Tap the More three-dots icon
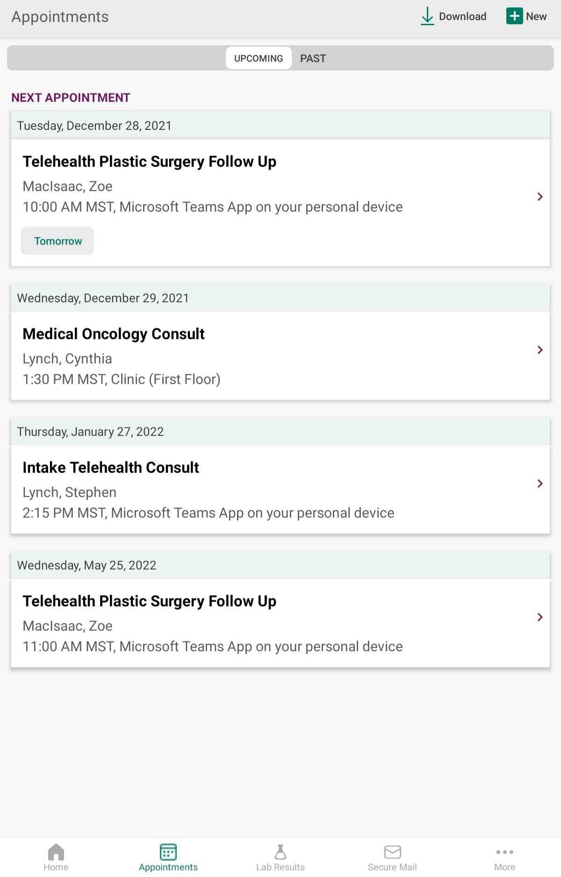 point(505,852)
